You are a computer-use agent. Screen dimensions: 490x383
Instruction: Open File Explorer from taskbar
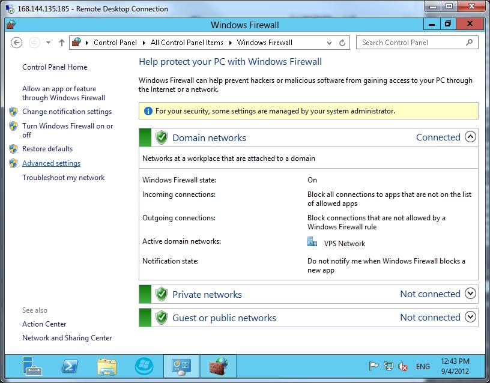click(x=107, y=367)
